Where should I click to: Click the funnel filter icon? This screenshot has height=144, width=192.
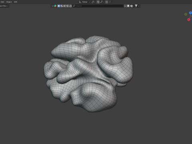pos(136,6)
